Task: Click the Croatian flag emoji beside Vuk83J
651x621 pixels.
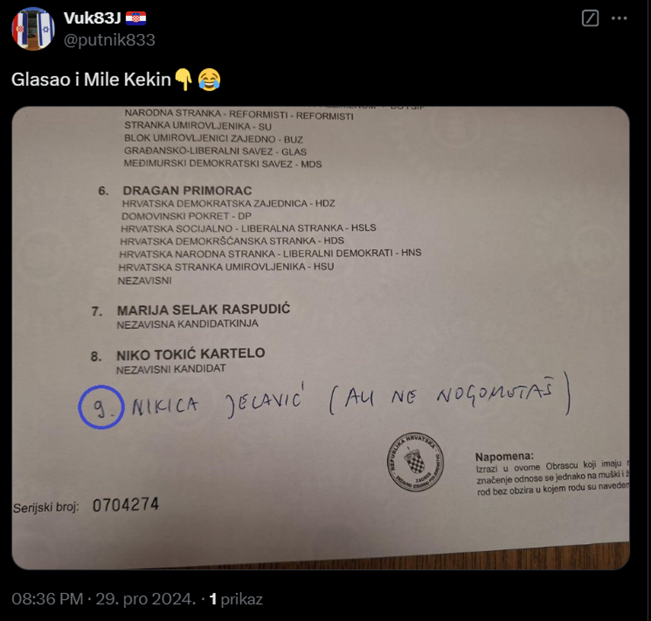Action: click(136, 18)
